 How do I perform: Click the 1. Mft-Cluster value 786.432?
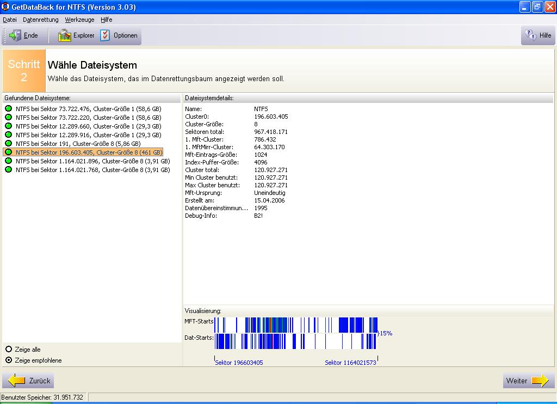point(265,139)
